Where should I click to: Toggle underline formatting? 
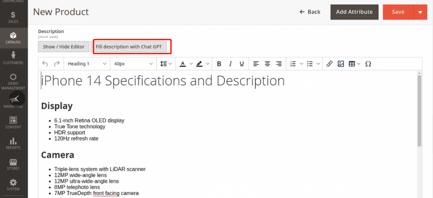coord(241,64)
